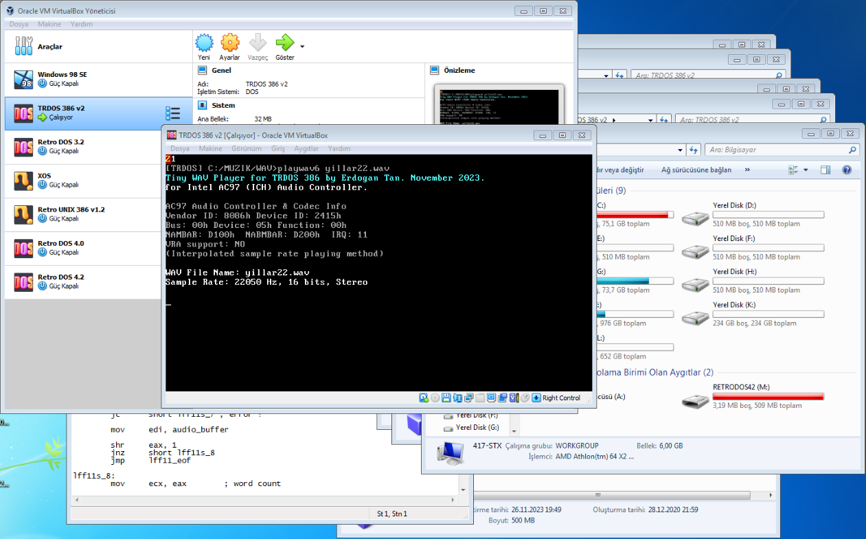Click the Yeni (New) VM toolbar icon
The height and width of the screenshot is (539, 866).
(204, 43)
